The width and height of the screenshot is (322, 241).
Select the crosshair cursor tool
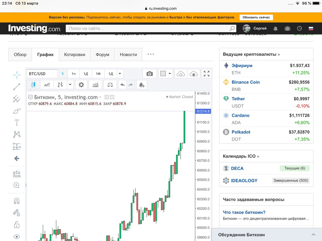pyautogui.click(x=17, y=75)
